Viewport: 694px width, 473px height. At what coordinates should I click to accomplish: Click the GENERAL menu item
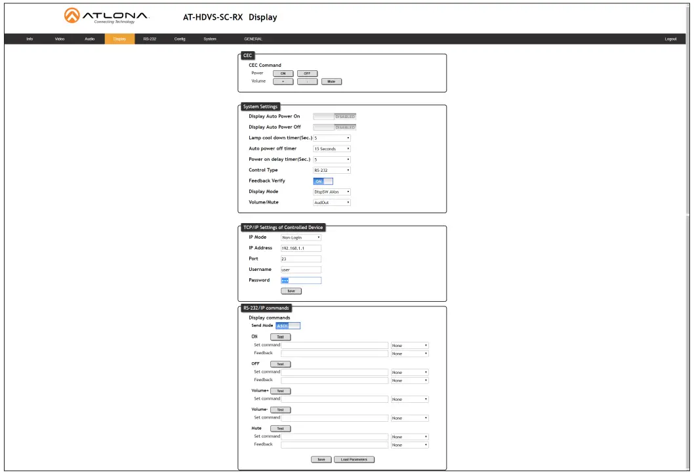253,39
